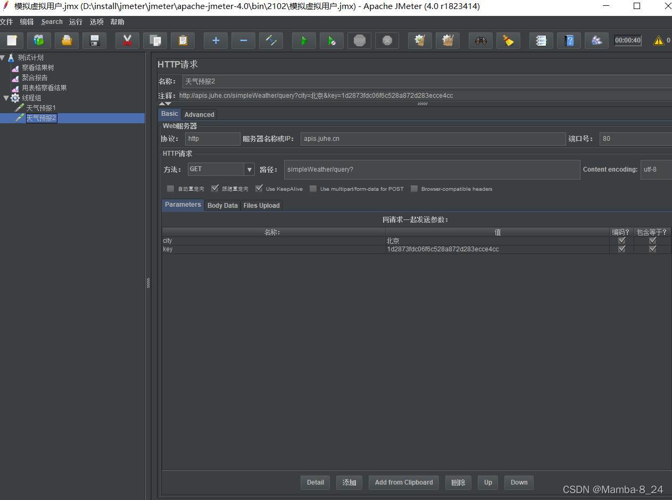Viewport: 672px width, 500px height.
Task: Open the 文件 menu
Action: pyautogui.click(x=6, y=22)
